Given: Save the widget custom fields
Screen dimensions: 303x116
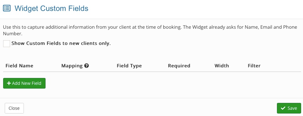Looking at the screenshot, I should (x=289, y=108).
